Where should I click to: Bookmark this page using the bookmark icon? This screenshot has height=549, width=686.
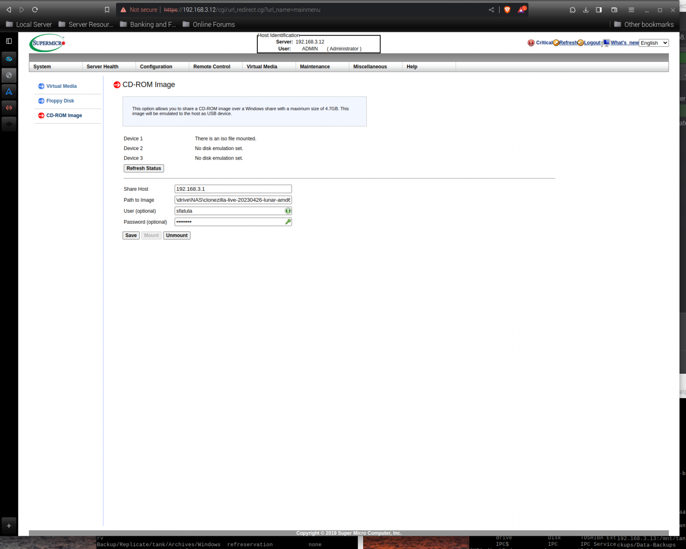coord(107,10)
